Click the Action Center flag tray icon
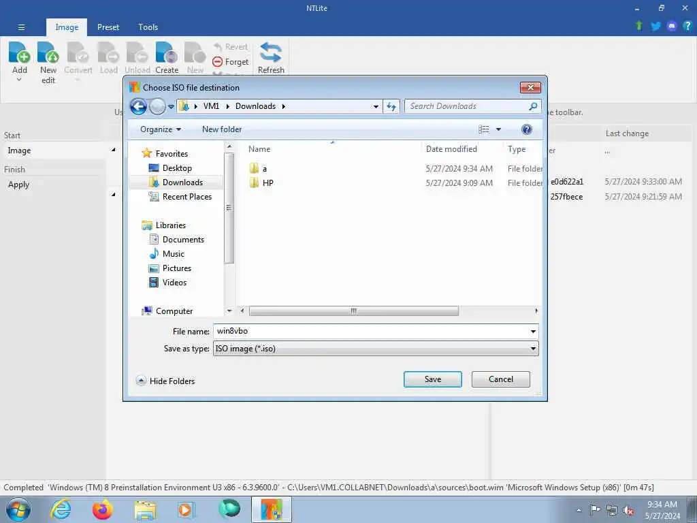Image resolution: width=697 pixels, height=523 pixels. (595, 510)
